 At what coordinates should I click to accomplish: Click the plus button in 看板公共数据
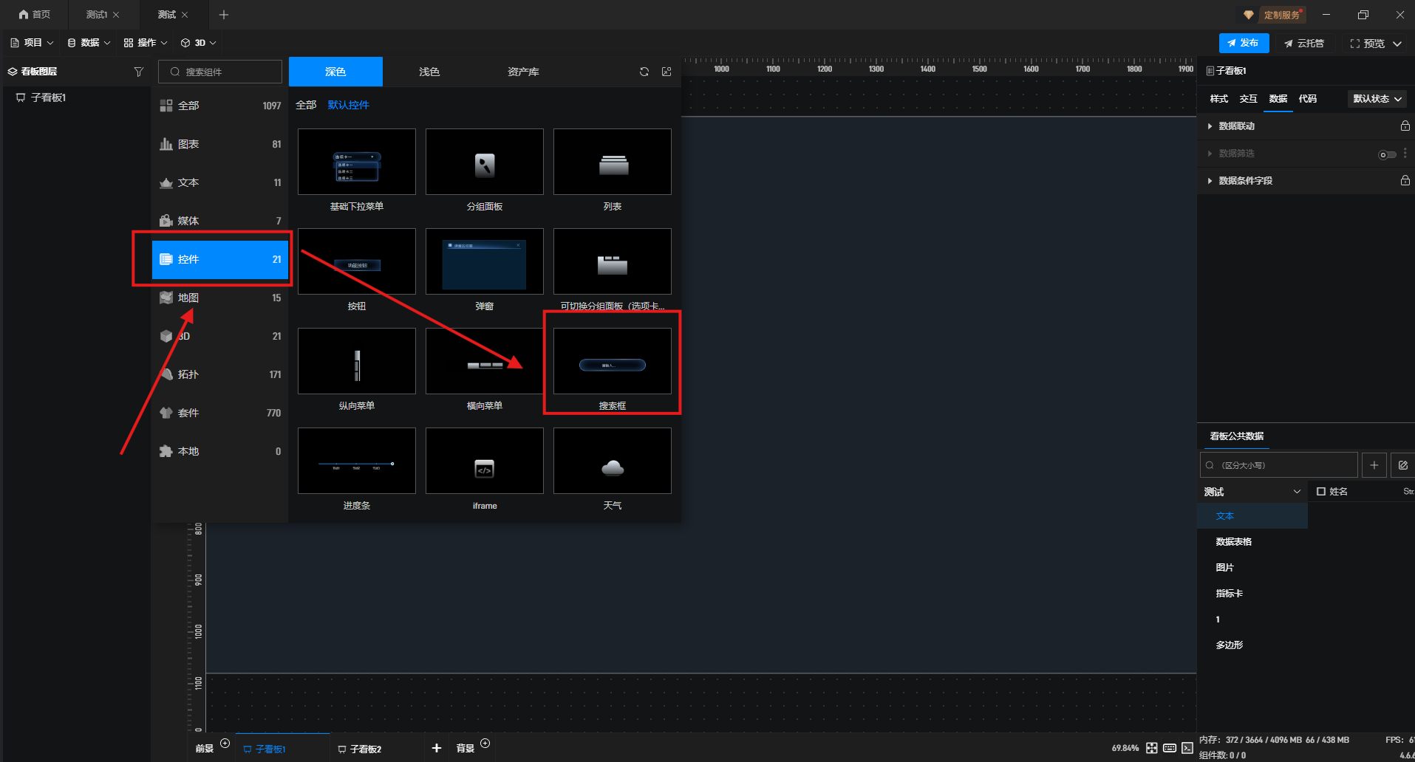pos(1374,465)
